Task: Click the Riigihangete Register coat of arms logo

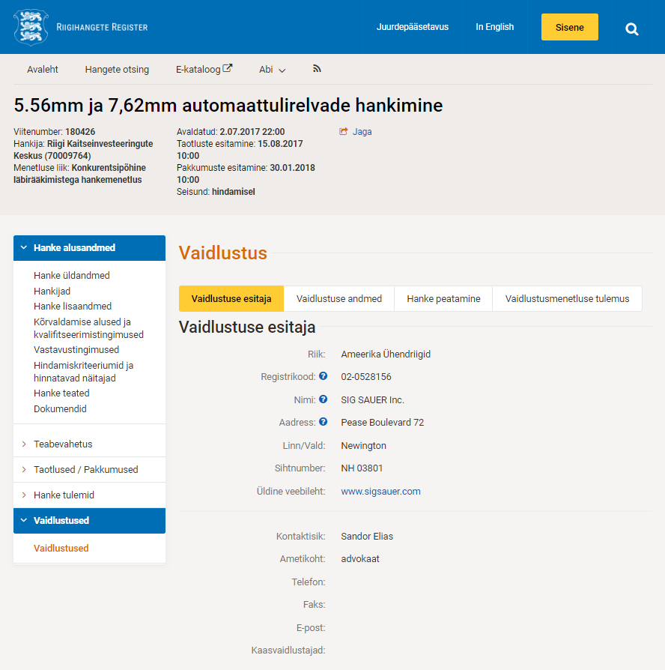Action: pos(31,27)
